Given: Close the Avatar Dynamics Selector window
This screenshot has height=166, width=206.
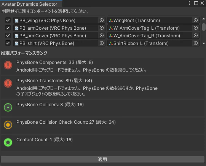Looking at the screenshot, I should pyautogui.click(x=202, y=3).
